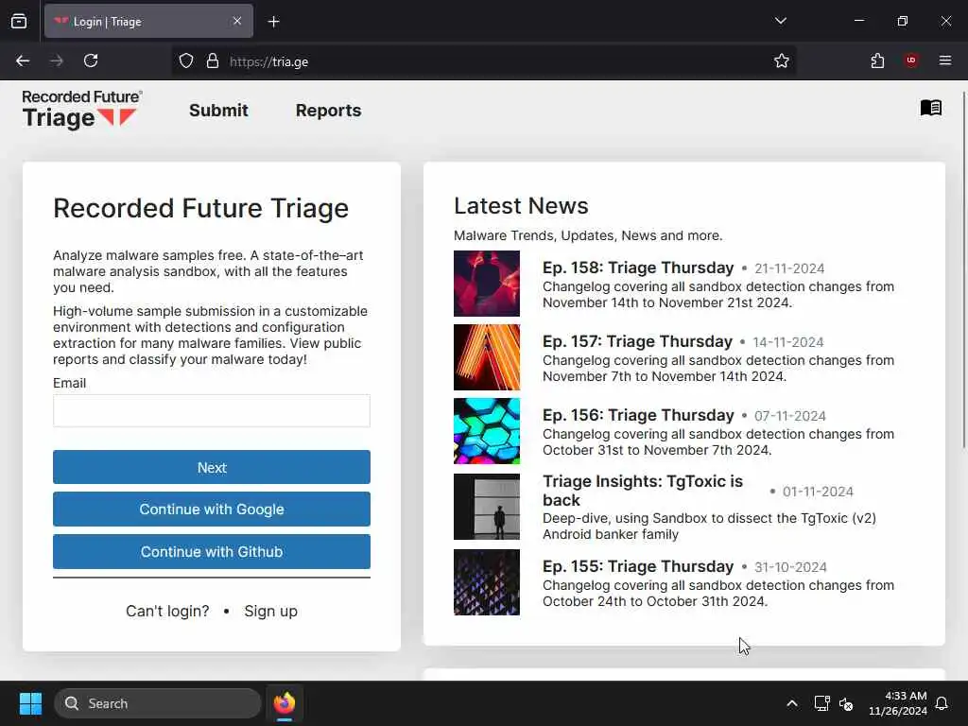
Task: Open the Firefox application menu
Action: point(944,60)
